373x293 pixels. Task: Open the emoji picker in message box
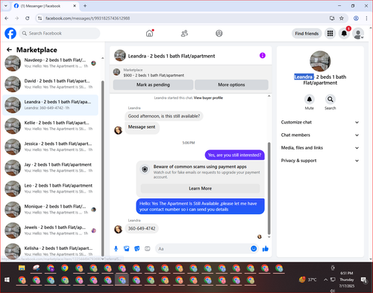[254, 248]
